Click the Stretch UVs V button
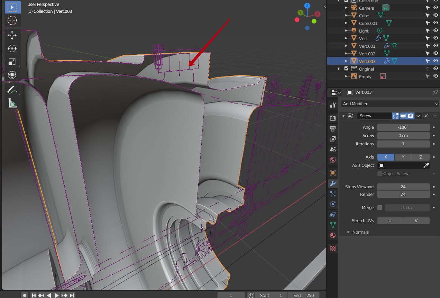Screen dimensions: 440x298 pyautogui.click(x=416, y=221)
